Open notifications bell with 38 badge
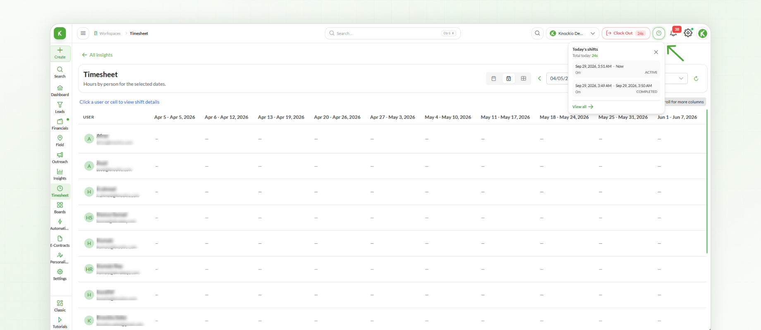761x330 pixels. click(x=674, y=33)
